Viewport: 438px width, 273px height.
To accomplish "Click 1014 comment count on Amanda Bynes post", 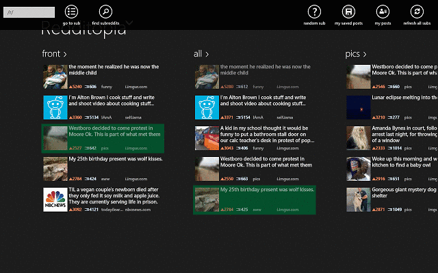I will click(x=395, y=148).
